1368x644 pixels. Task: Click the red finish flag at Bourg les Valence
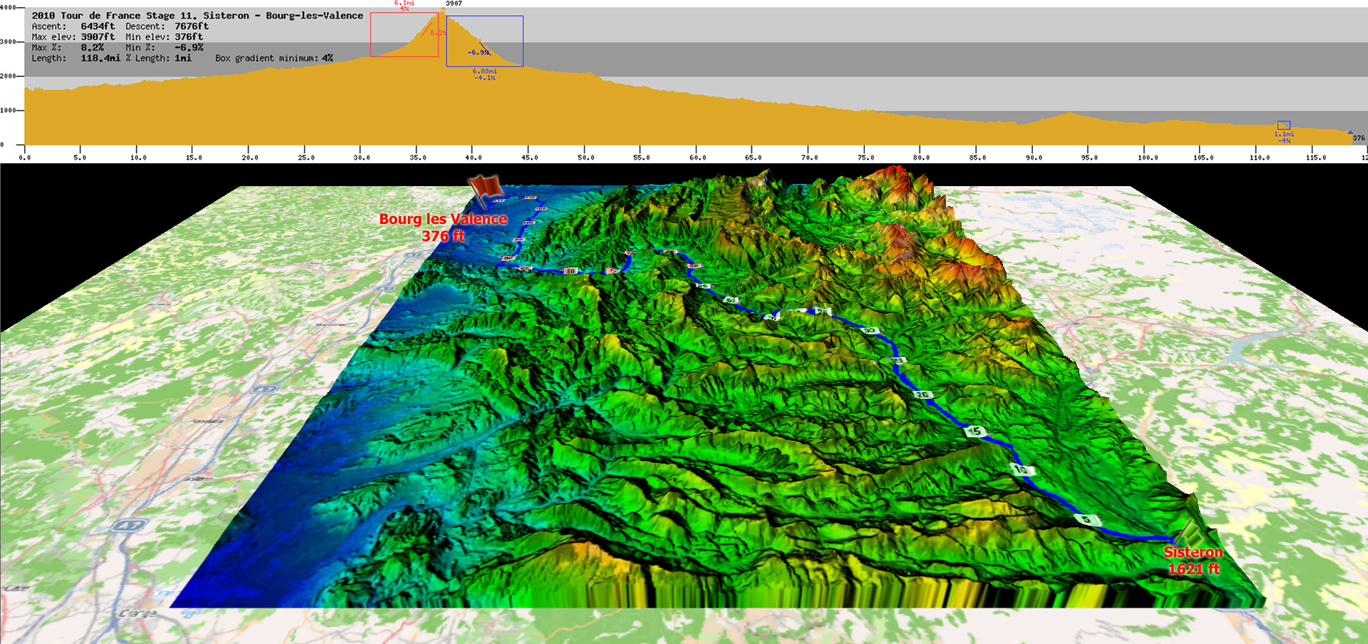(x=485, y=190)
